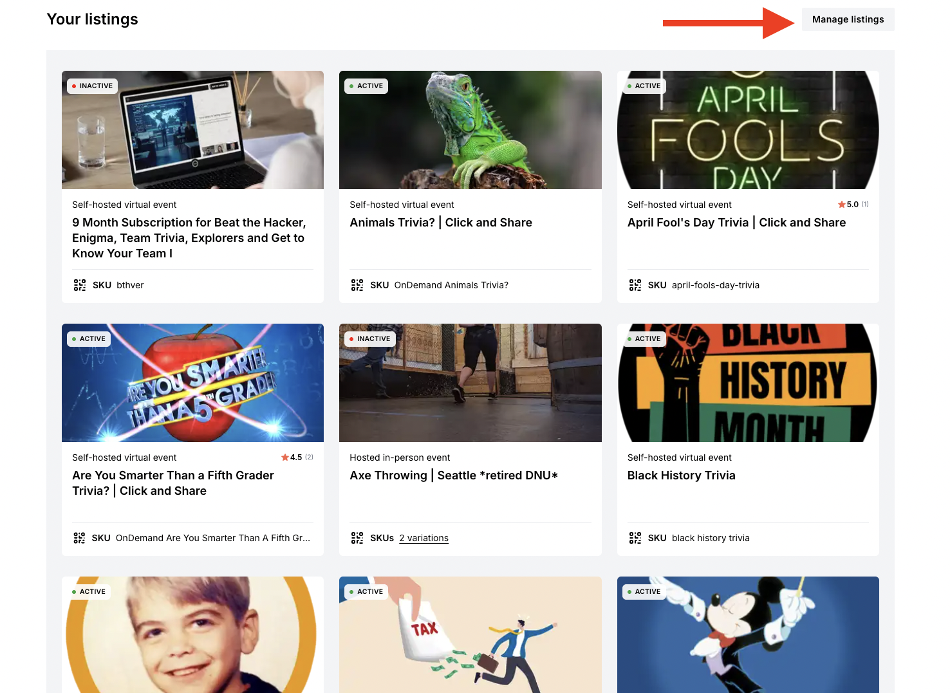Click Self-hosted virtual event label above April Fool's Day Trivia
The width and height of the screenshot is (950, 693).
point(680,205)
